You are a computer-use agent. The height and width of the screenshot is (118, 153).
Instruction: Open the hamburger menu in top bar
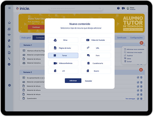pos(10,8)
